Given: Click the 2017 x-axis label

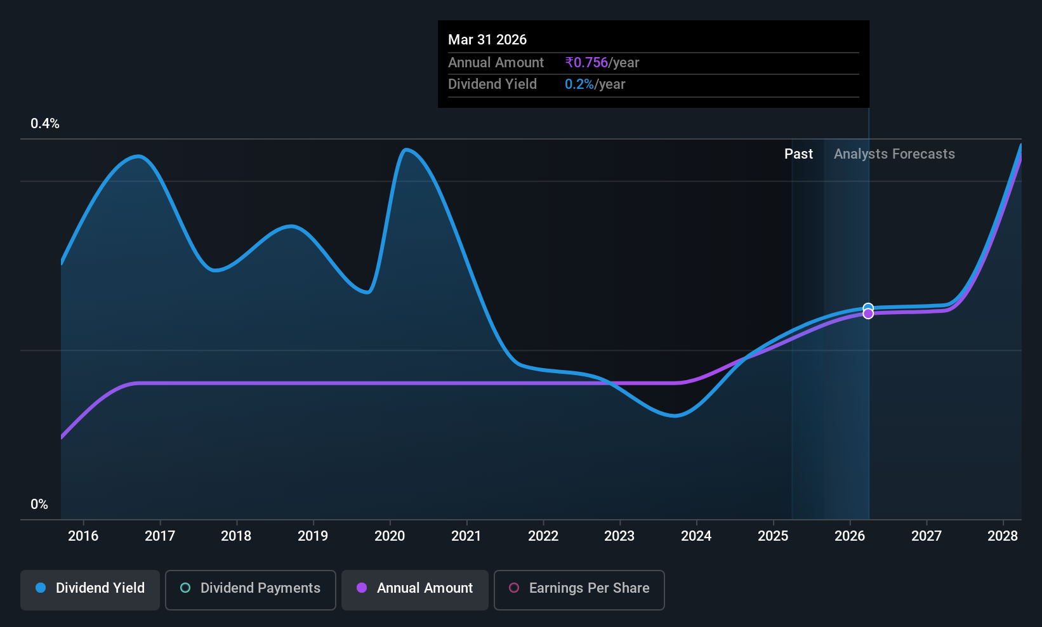Looking at the screenshot, I should point(160,536).
